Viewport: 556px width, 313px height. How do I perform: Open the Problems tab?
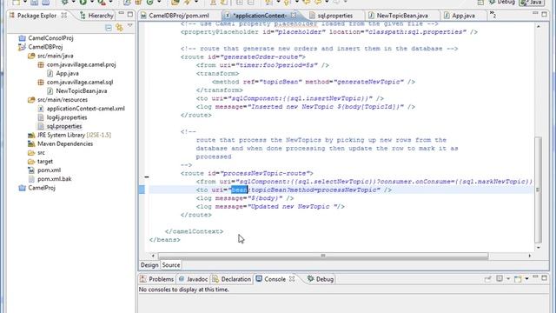(156, 279)
